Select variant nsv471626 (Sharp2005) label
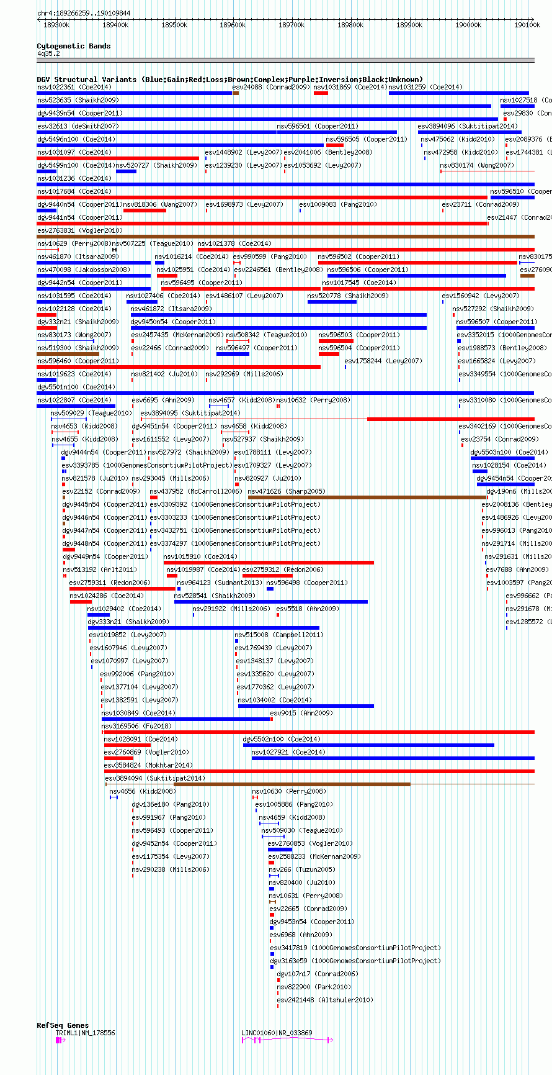 point(287,491)
